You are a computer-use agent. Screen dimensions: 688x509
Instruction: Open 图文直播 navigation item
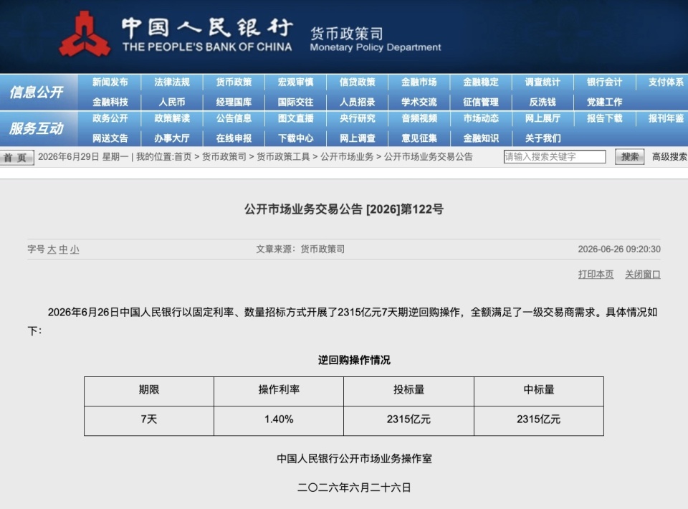pos(296,118)
